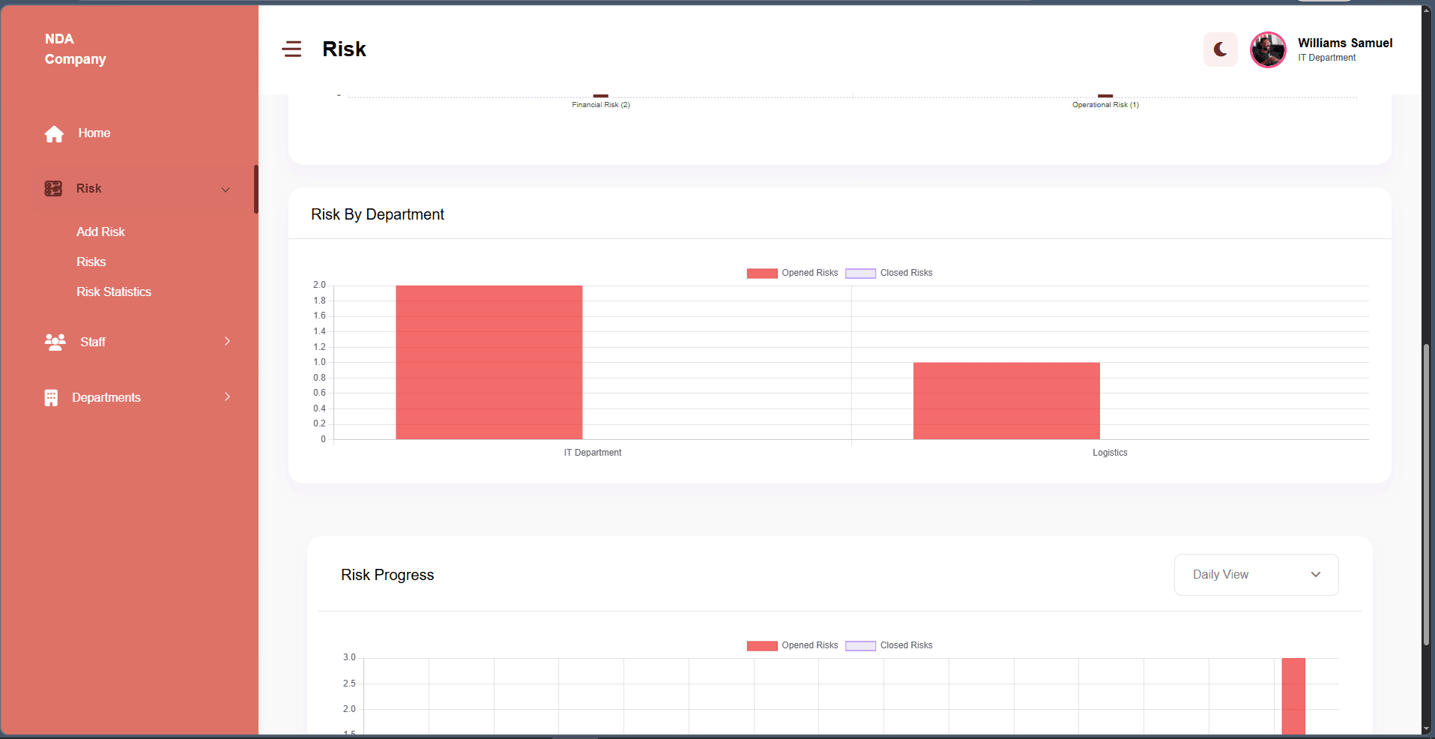The image size is (1435, 739).
Task: Open Risk Statistics link
Action: tap(113, 292)
